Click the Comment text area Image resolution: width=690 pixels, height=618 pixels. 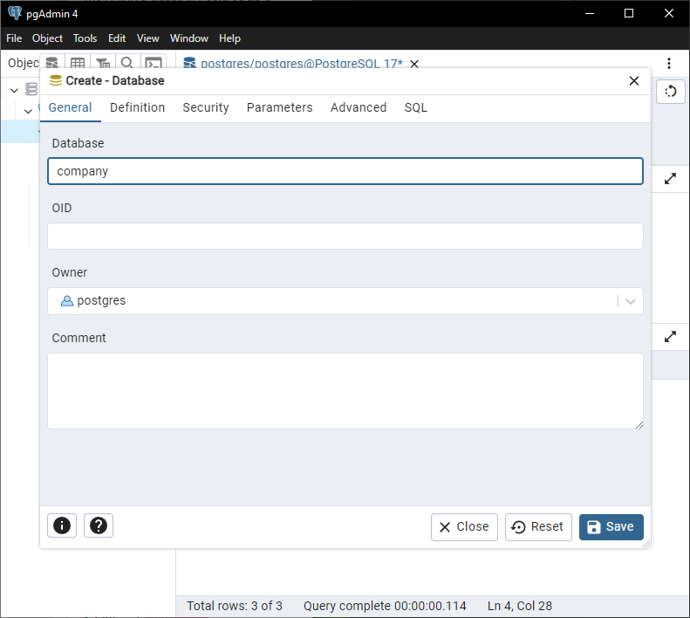pos(345,391)
